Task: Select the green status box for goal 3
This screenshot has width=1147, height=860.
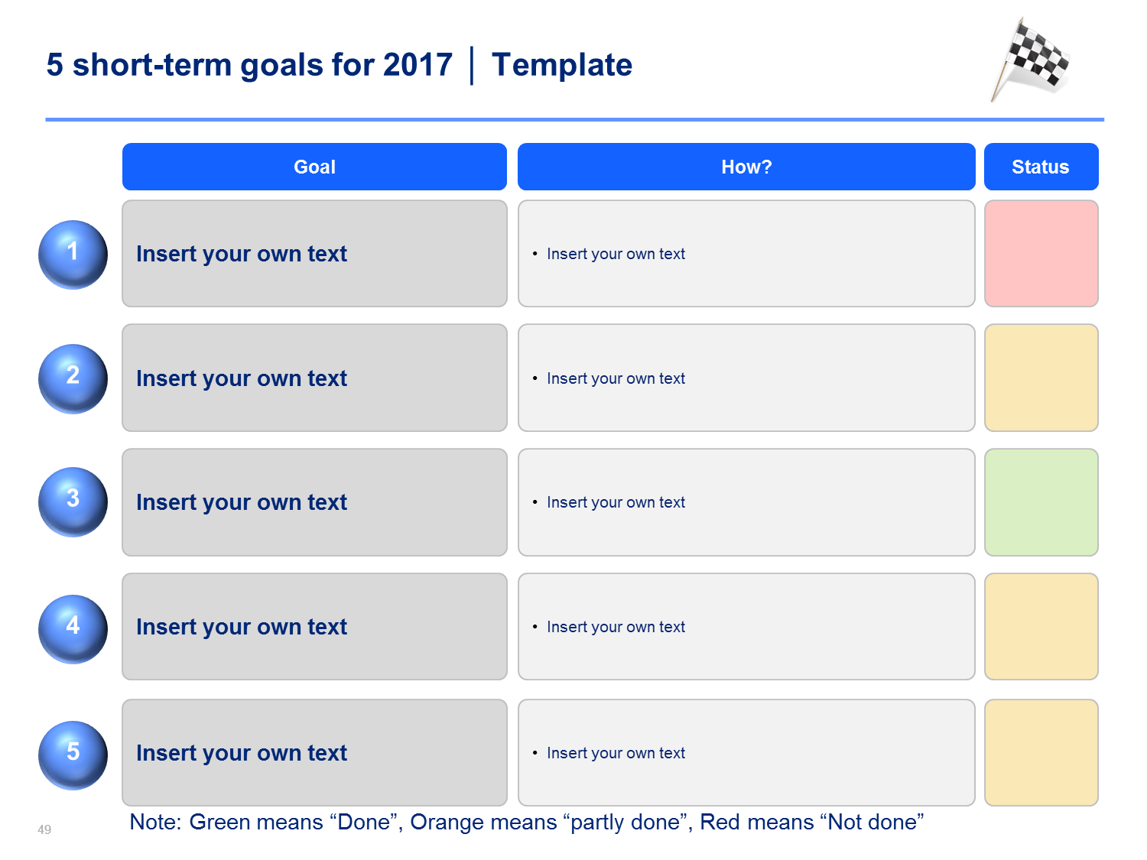Action: click(1041, 502)
